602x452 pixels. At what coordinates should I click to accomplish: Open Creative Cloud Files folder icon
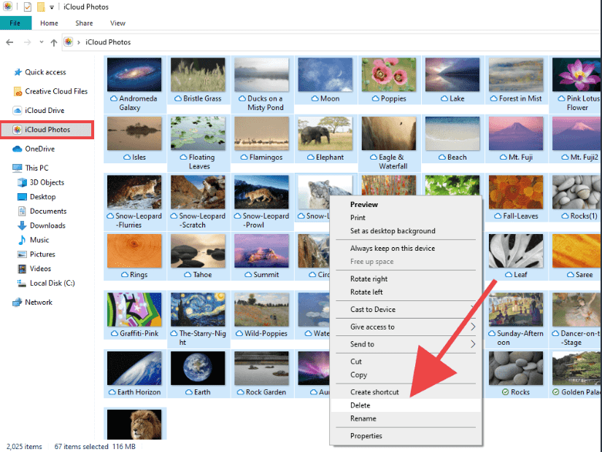tap(18, 91)
